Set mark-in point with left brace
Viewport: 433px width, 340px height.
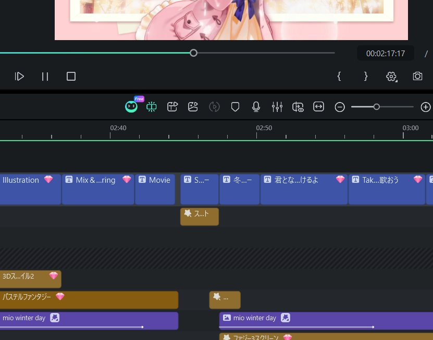(339, 76)
